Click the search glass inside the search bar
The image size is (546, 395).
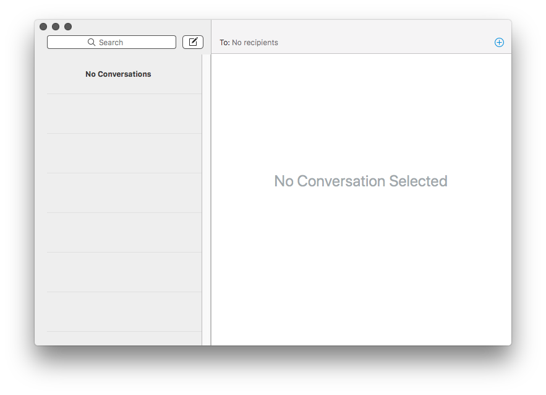point(91,42)
